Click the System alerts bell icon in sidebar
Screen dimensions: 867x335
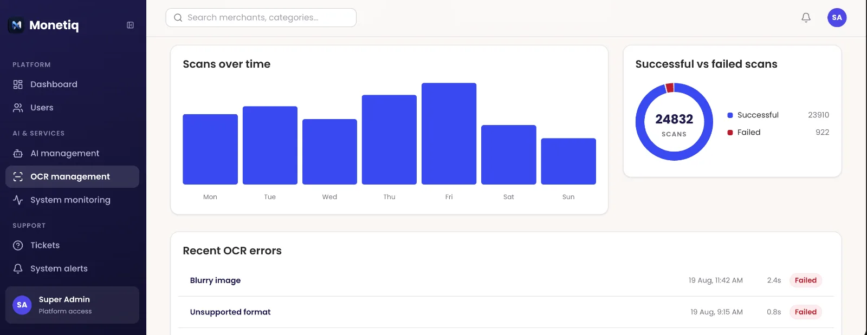point(18,269)
